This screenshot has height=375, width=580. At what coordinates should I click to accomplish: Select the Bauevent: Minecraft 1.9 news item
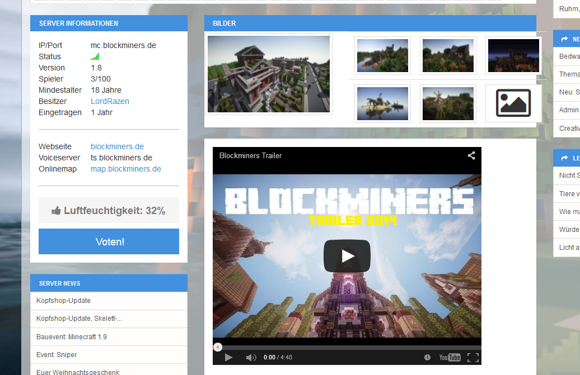point(71,337)
